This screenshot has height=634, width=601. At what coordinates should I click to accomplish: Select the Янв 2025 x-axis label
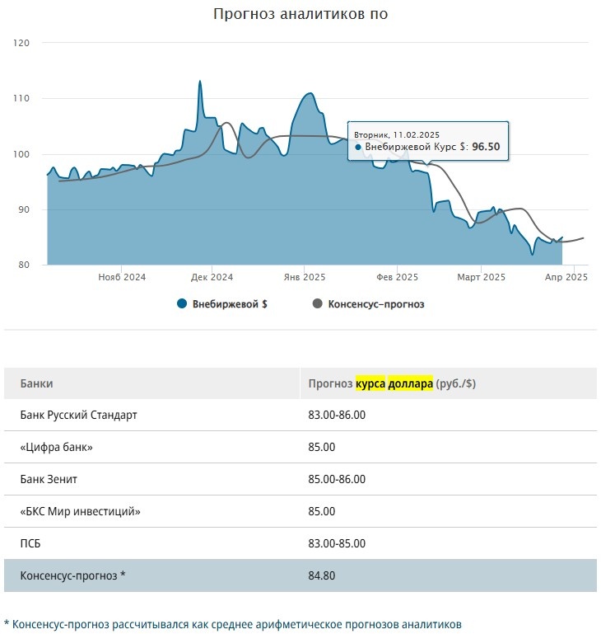click(x=304, y=278)
